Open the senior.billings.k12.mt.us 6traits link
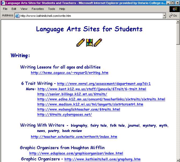The height and width of the screenshot is (162, 180). click(x=72, y=94)
